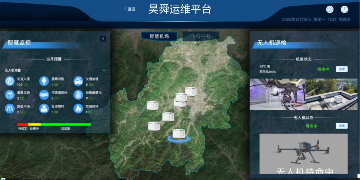This screenshot has width=360, height=180.
Task: Click the 暴露垃圾 garbage bag icon
Action: [10, 95]
